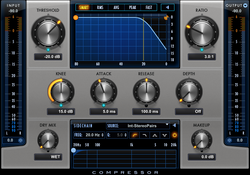
Task: Click the output -90.0 peak readout
Action: click(x=237, y=11)
